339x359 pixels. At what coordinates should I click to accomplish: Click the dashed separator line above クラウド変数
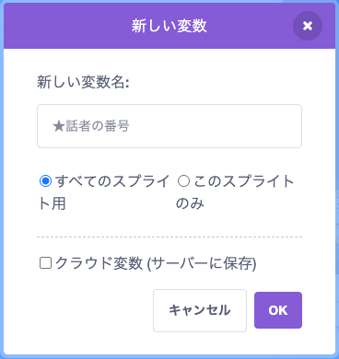pos(169,237)
